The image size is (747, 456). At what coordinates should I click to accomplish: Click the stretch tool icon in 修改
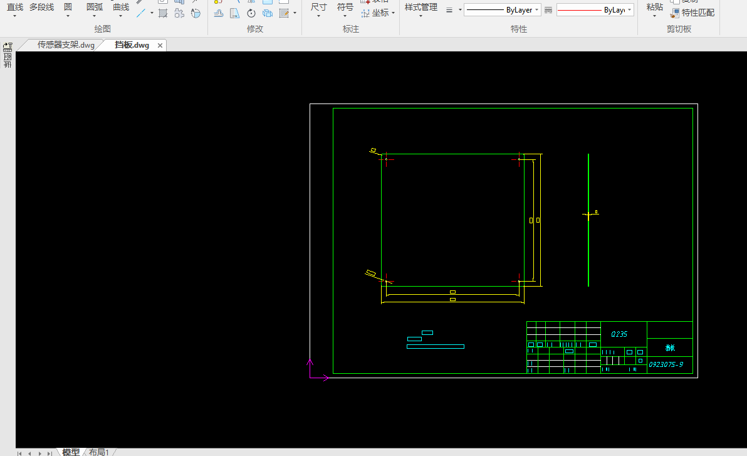[x=235, y=13]
